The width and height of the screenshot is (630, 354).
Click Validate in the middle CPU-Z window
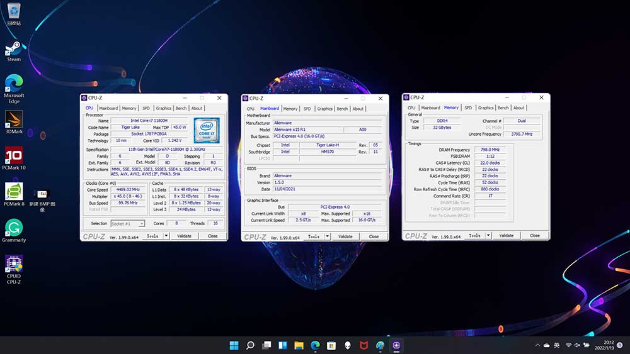pyautogui.click(x=345, y=236)
